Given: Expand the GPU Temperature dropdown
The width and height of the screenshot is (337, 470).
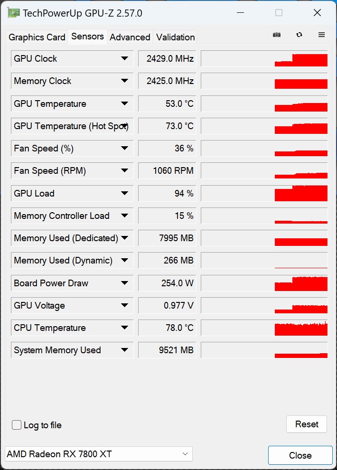Looking at the screenshot, I should 125,103.
